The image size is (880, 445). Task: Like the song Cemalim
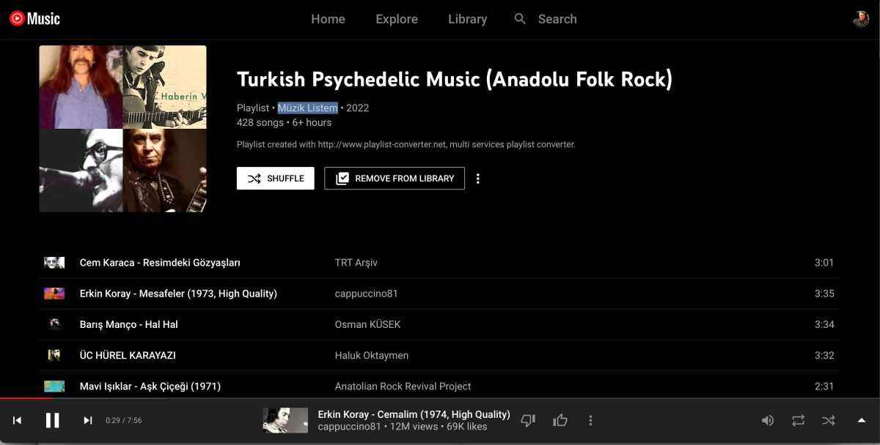tap(560, 419)
